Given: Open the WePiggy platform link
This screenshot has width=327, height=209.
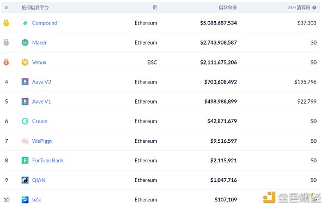Looking at the screenshot, I should [43, 141].
